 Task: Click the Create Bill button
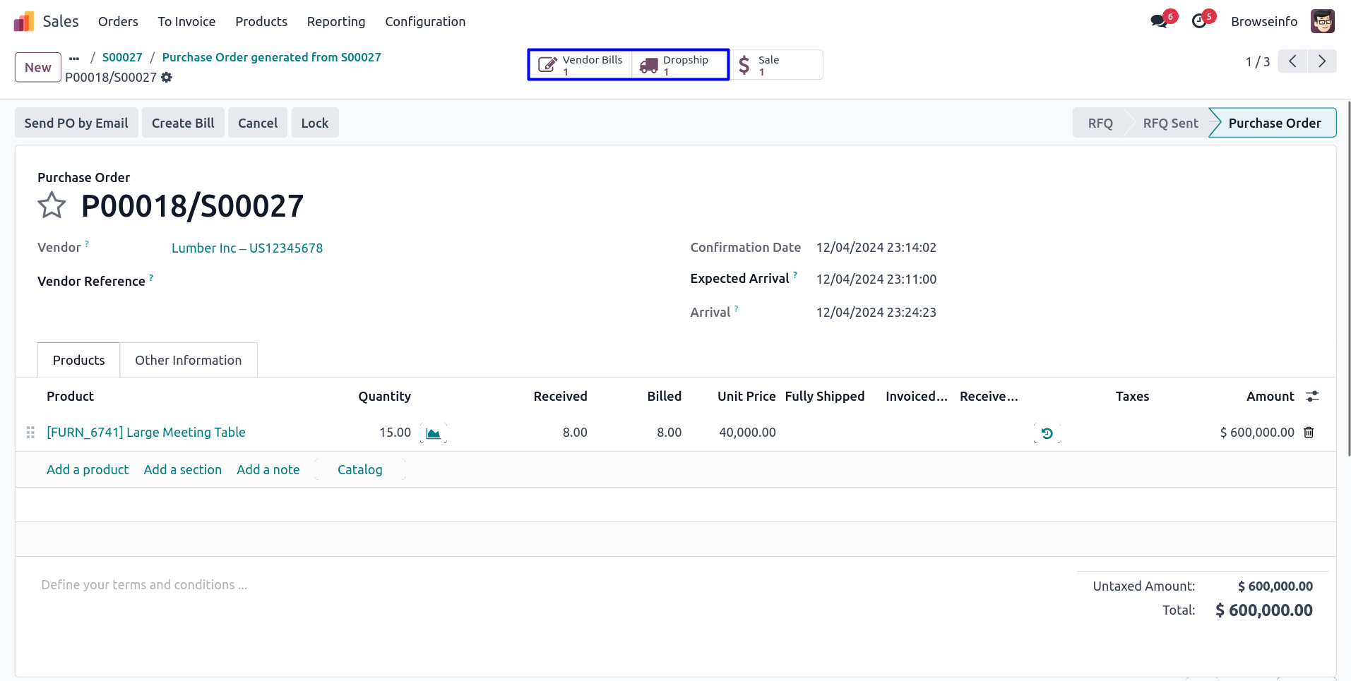click(183, 123)
